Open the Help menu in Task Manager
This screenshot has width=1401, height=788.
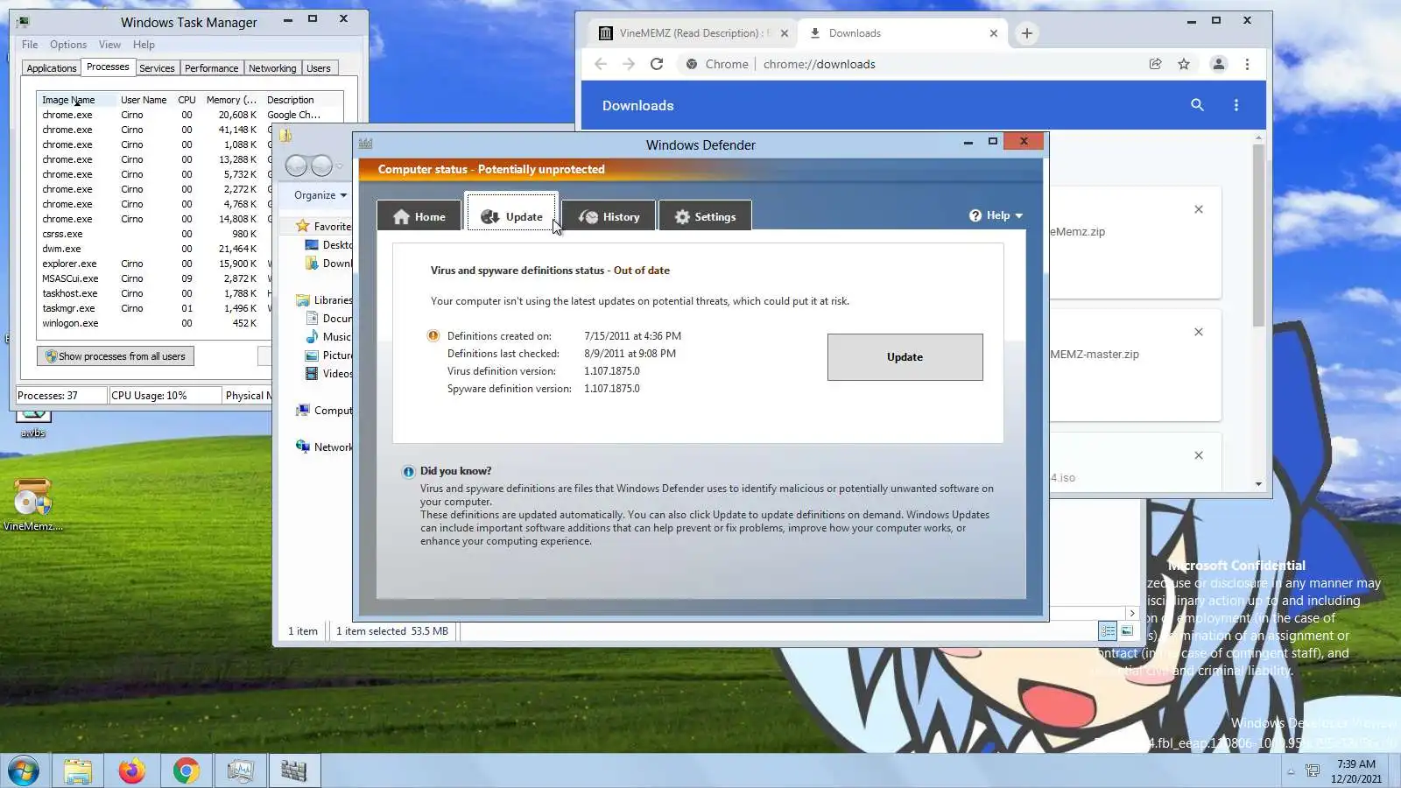144,45
